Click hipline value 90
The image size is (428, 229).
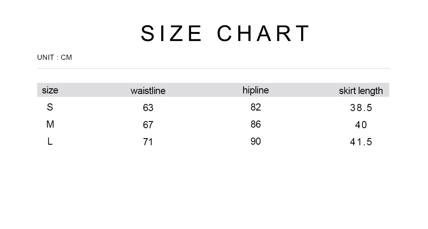[256, 142]
